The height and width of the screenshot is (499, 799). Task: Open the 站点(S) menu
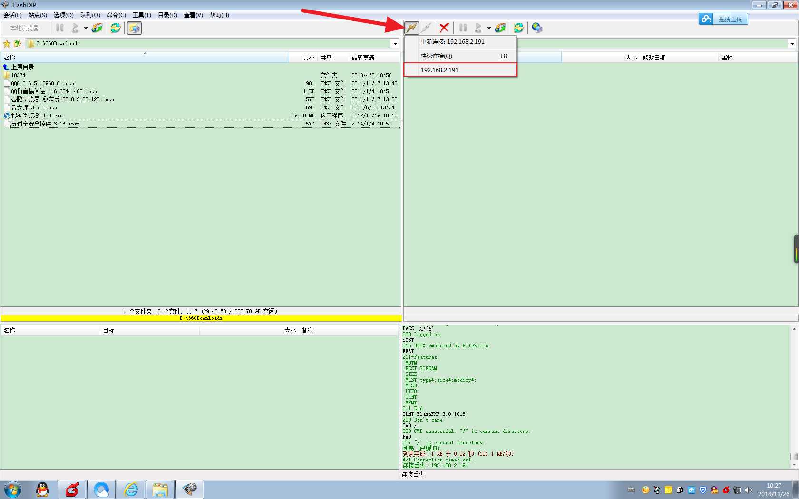tap(38, 15)
